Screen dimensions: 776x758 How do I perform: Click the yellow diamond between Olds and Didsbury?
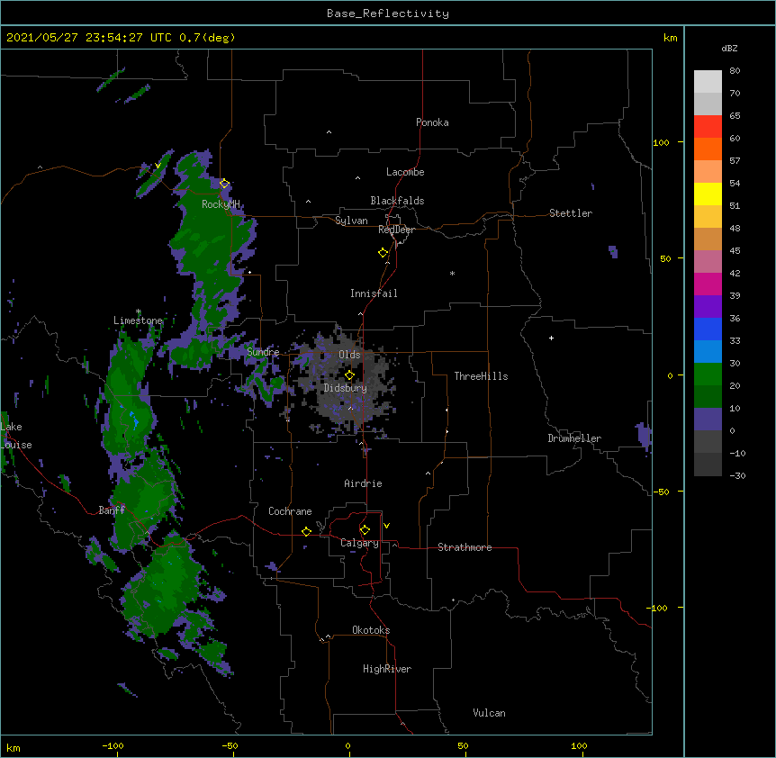(x=350, y=375)
